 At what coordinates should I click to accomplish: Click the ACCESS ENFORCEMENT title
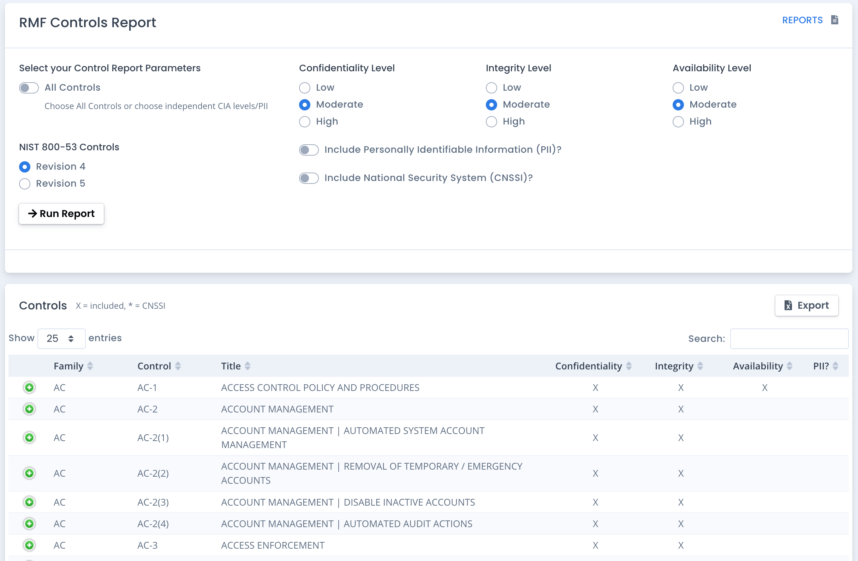tap(273, 545)
